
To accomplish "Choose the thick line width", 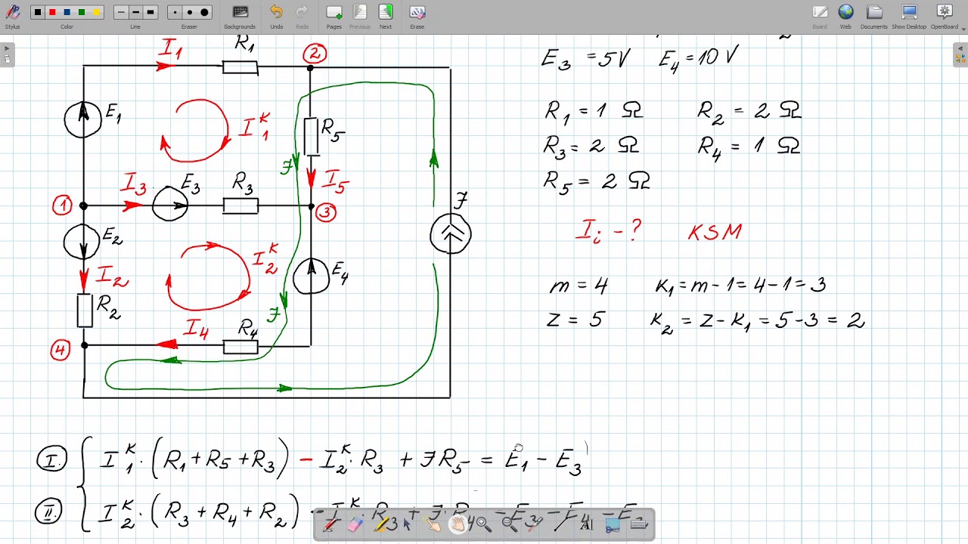I will [x=150, y=12].
